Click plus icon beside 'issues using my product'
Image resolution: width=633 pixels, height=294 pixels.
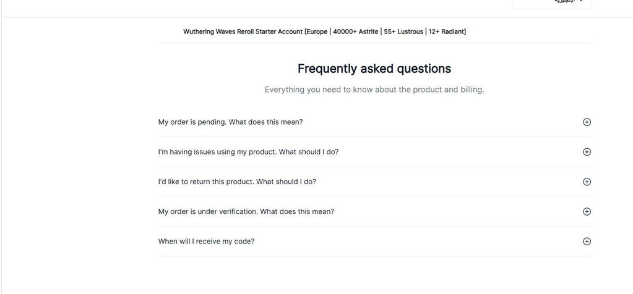(x=587, y=152)
